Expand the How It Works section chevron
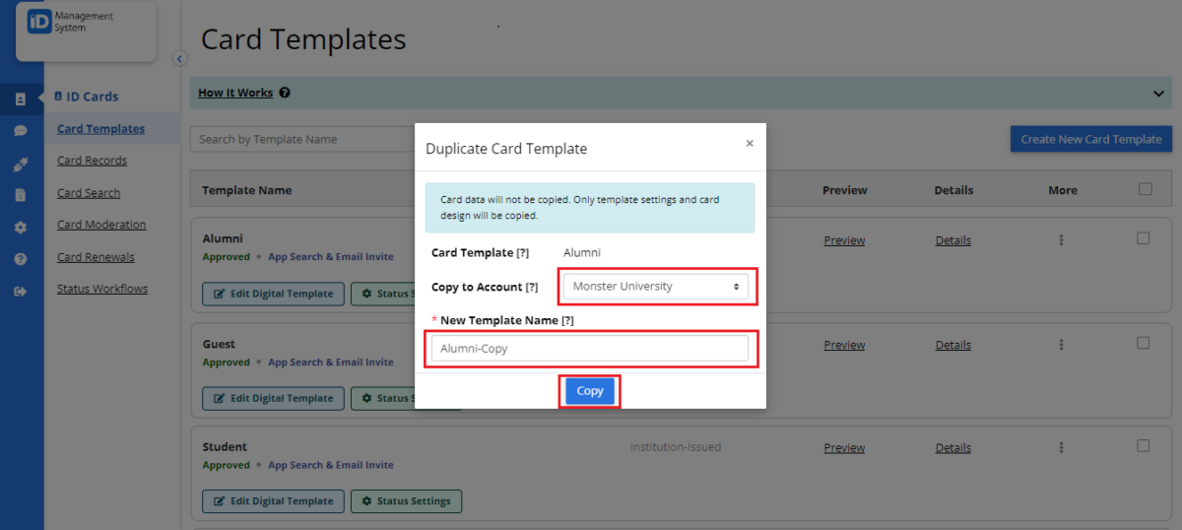Viewport: 1182px width, 530px height. (1158, 94)
